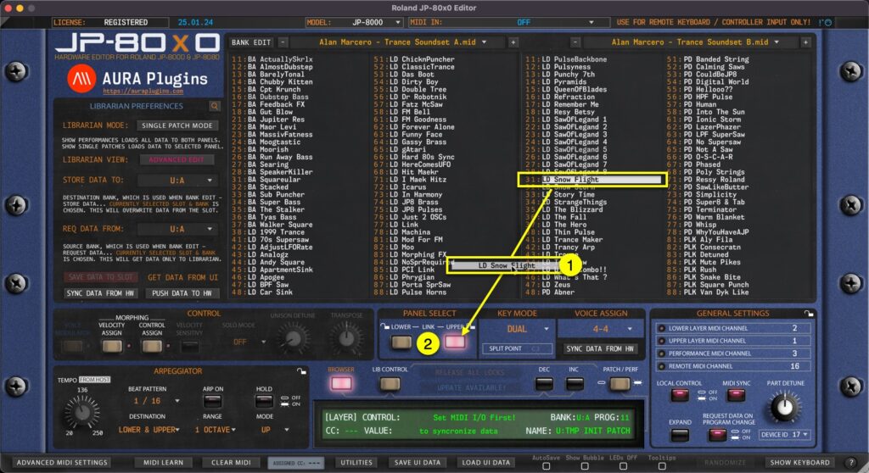
Task: Toggle the Arpeggiator Hold switch
Action: click(x=264, y=400)
